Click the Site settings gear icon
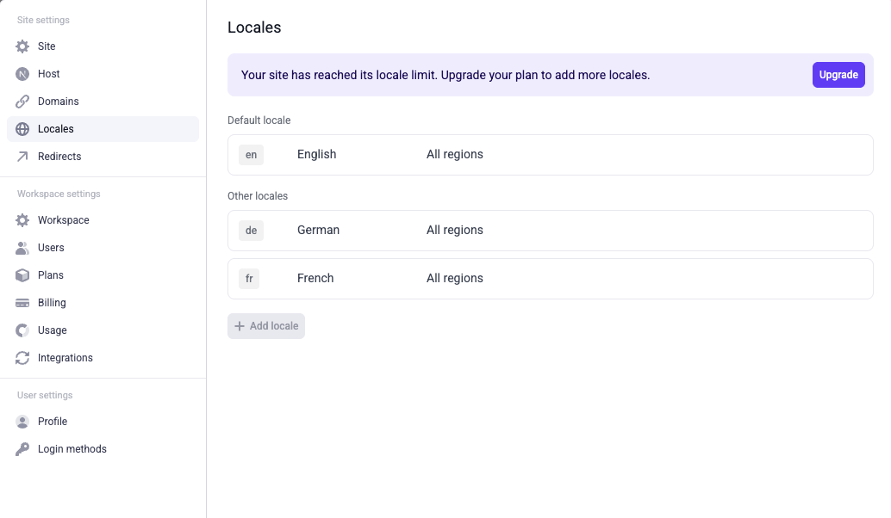Image resolution: width=891 pixels, height=518 pixels. point(22,46)
